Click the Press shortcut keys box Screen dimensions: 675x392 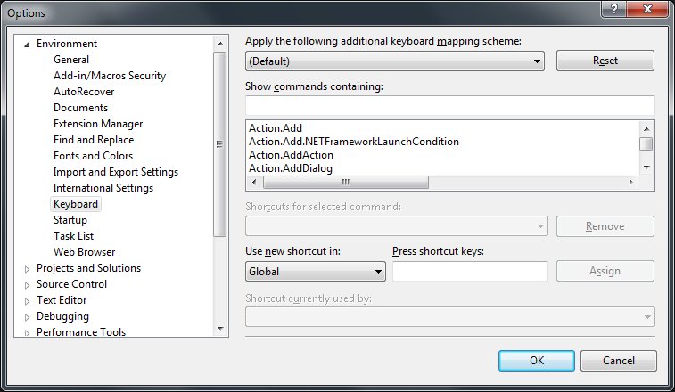(x=470, y=272)
